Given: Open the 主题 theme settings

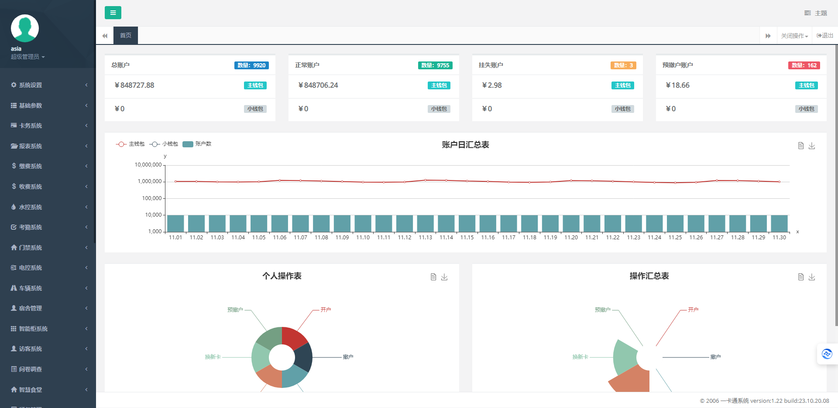Looking at the screenshot, I should pyautogui.click(x=816, y=13).
